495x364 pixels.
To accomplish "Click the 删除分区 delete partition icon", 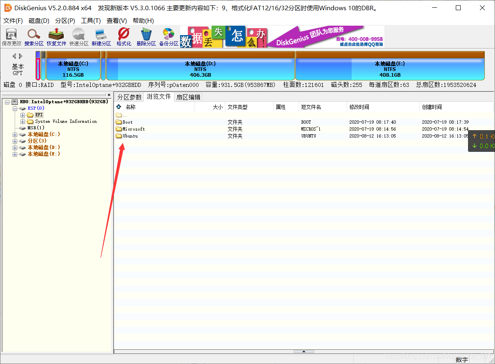I will click(146, 37).
